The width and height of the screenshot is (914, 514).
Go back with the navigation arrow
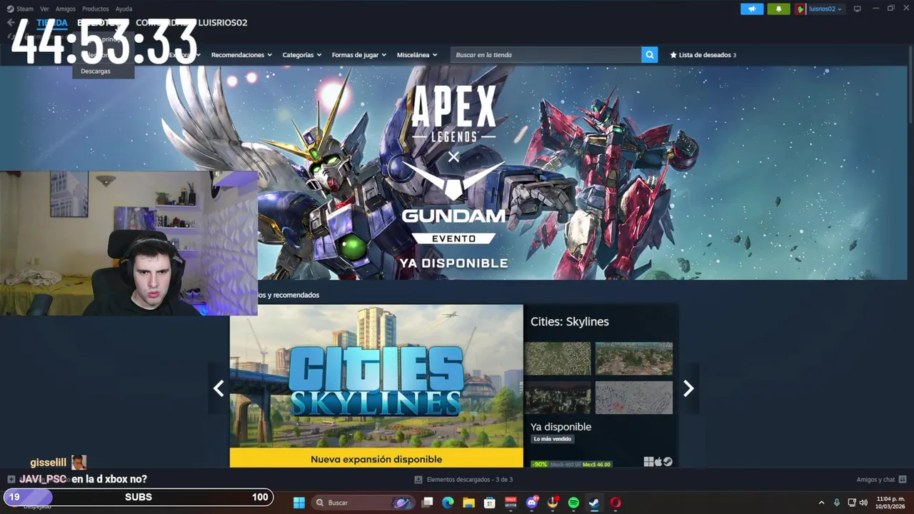pyautogui.click(x=11, y=23)
